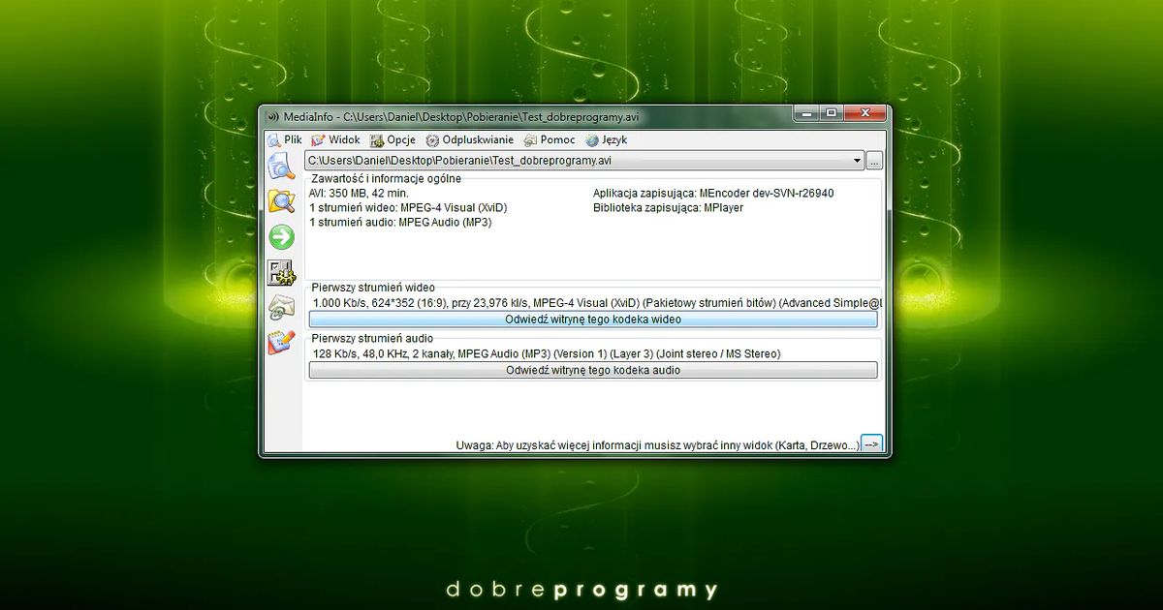1163x610 pixels.
Task: Open a file using the file search icon
Action: point(280,166)
